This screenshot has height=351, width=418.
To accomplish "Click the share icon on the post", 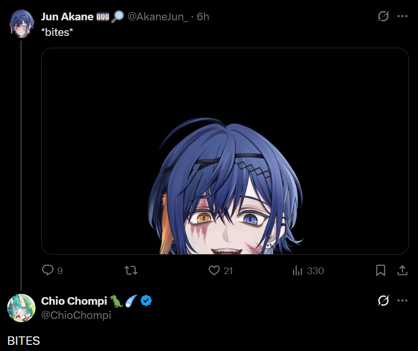I will pos(402,270).
